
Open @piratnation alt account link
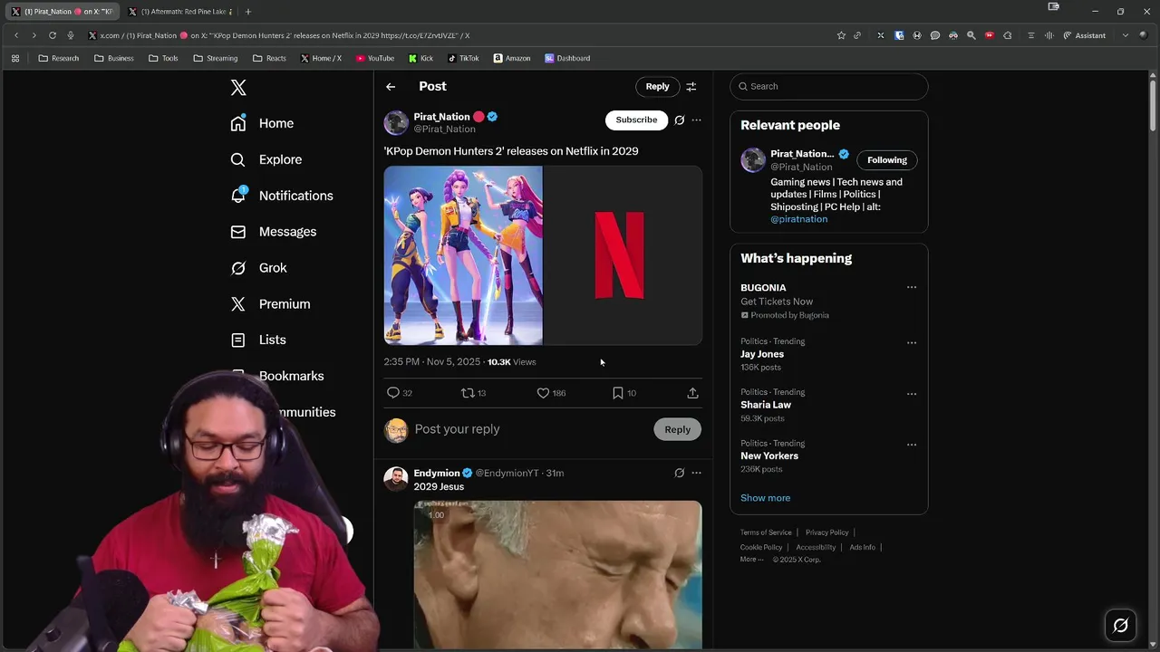tap(798, 219)
